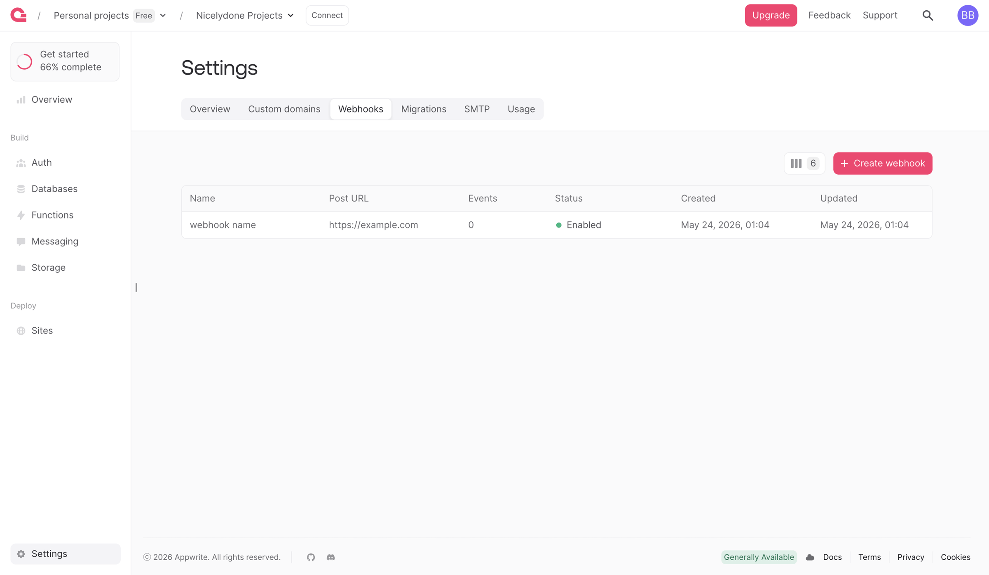The width and height of the screenshot is (989, 575).
Task: Open the search magnifier icon
Action: [928, 15]
